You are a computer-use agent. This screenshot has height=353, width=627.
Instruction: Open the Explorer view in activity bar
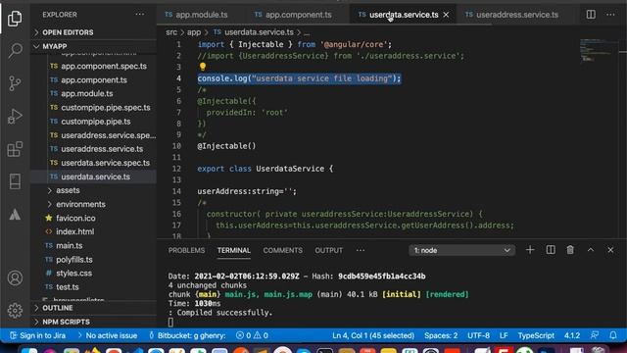(x=15, y=19)
